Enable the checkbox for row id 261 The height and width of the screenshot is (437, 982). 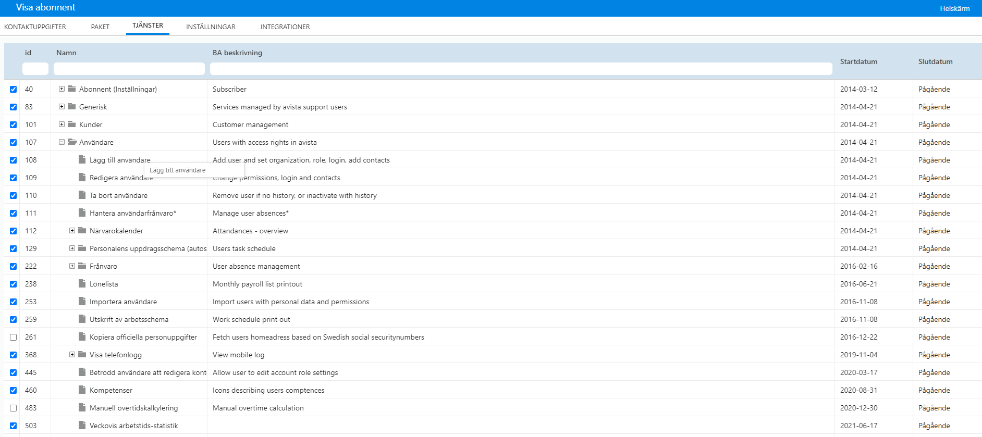pos(14,337)
